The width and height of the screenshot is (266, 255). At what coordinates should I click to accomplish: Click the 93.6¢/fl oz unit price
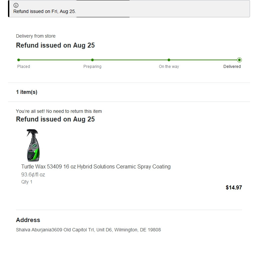point(33,174)
